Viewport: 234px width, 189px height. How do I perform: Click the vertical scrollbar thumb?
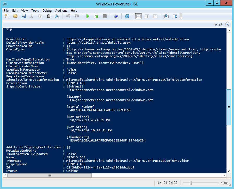tap(229, 107)
